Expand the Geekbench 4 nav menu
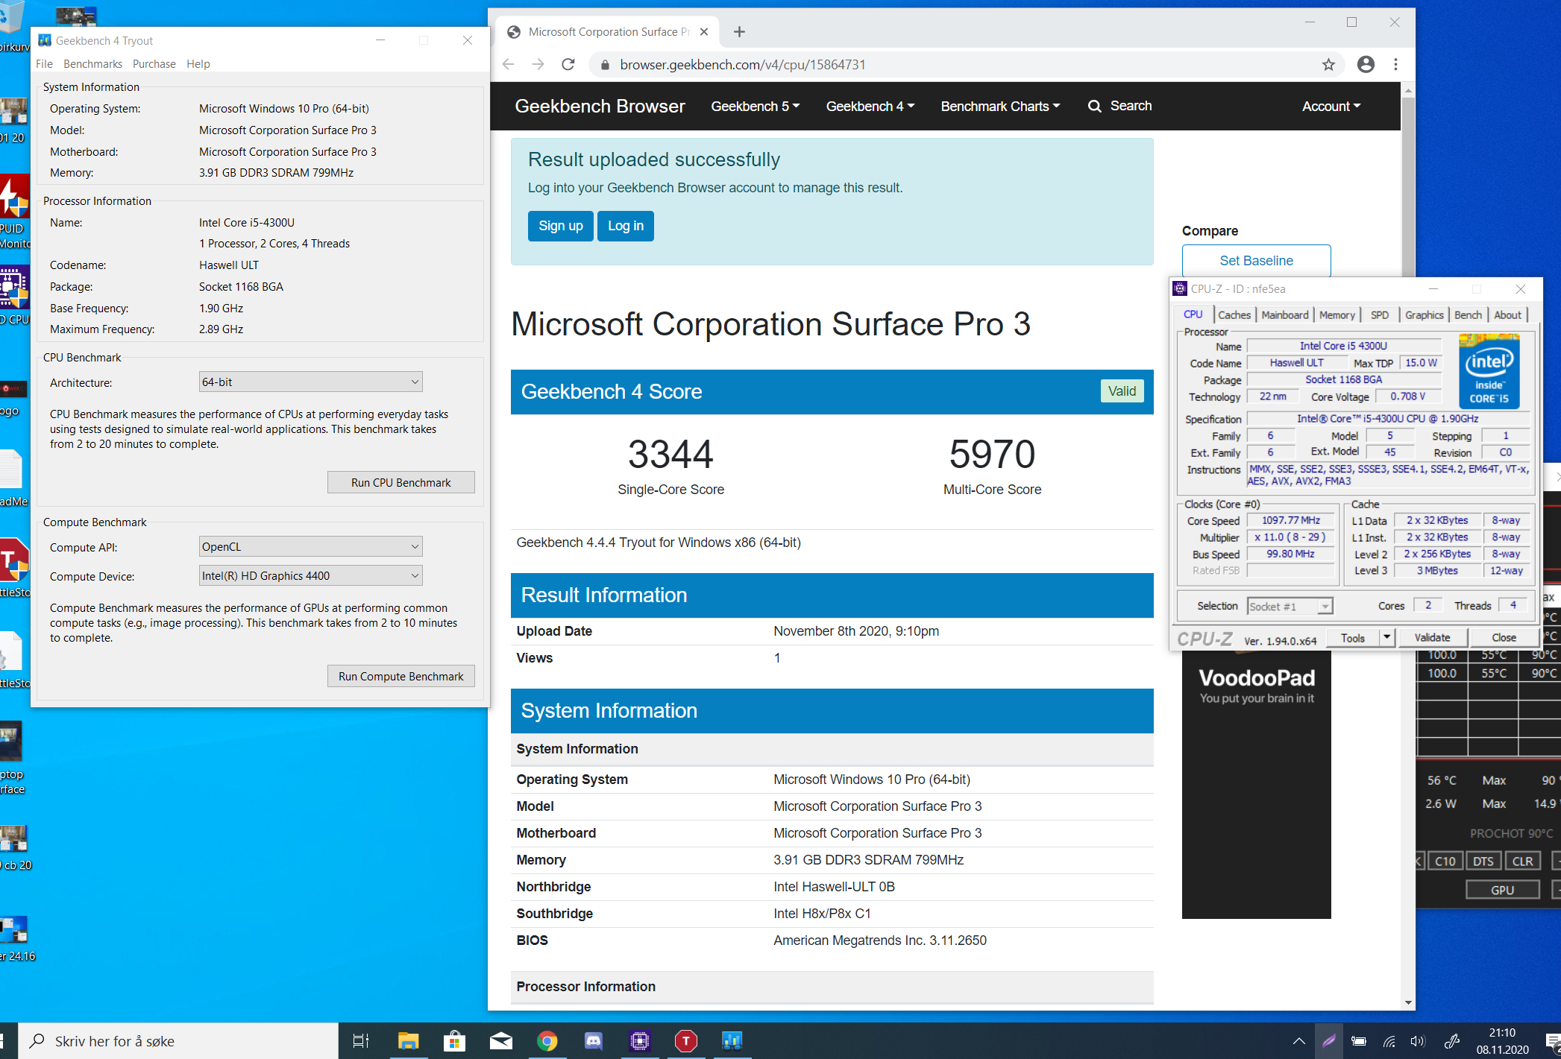 [870, 107]
